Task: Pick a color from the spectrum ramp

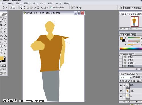Action: click(131, 48)
